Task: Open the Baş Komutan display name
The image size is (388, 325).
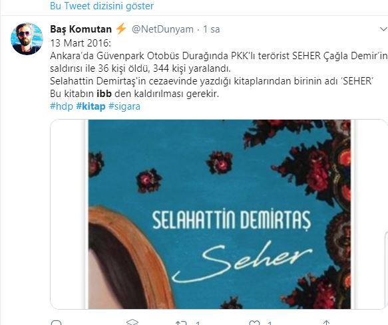Action: [x=81, y=29]
